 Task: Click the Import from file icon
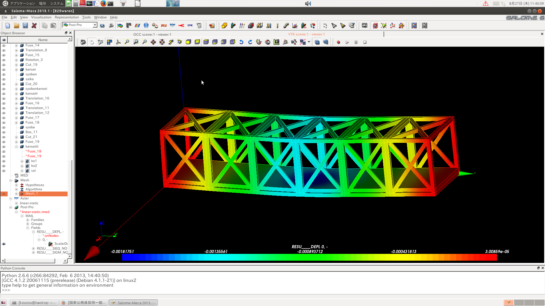tap(212, 25)
